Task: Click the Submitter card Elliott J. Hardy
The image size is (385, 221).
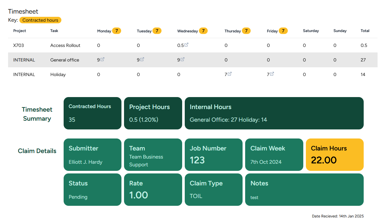Action: point(93,155)
